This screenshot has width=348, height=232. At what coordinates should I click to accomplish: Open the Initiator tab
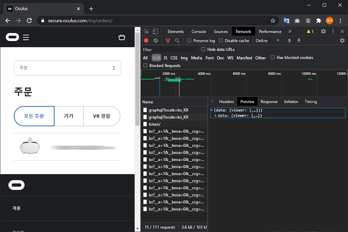[x=291, y=102]
